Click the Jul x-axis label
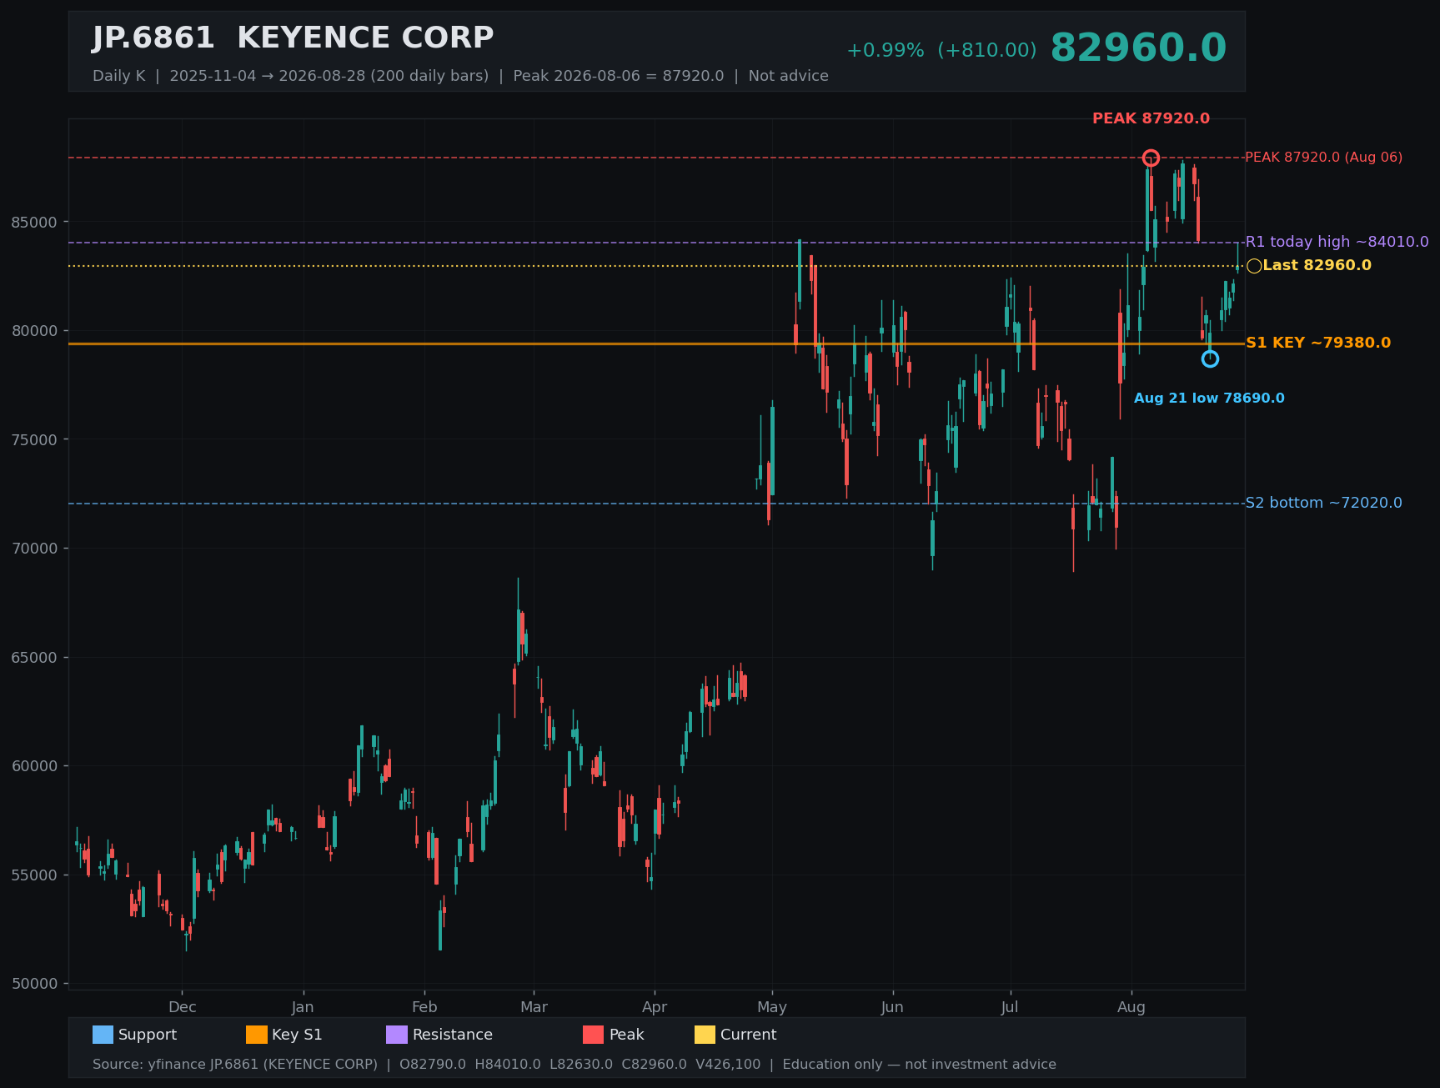This screenshot has width=1440, height=1088. pyautogui.click(x=1010, y=1007)
